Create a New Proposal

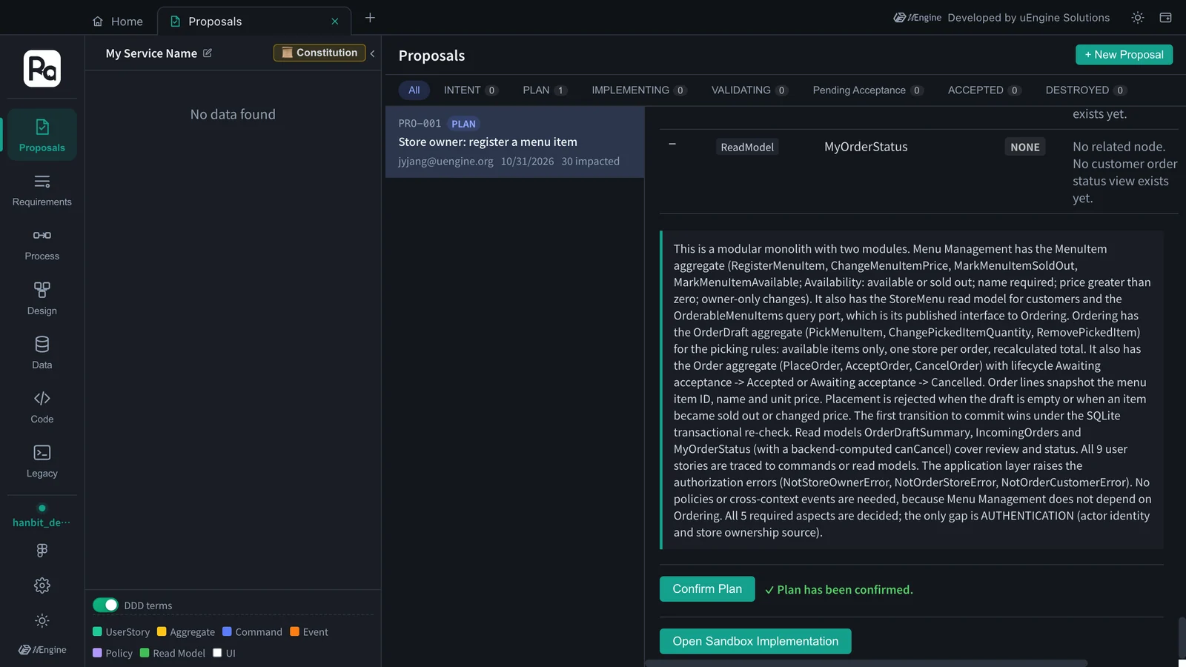1124,55
